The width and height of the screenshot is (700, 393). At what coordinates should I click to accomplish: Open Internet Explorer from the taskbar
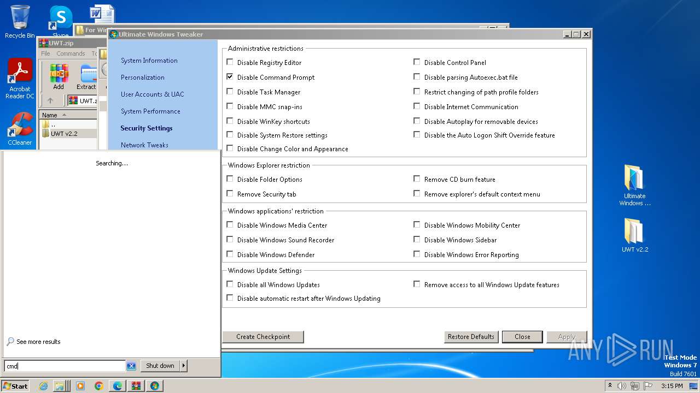coord(43,386)
